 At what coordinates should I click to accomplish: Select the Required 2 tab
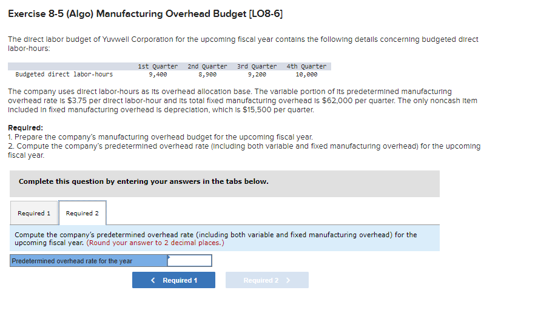82,213
